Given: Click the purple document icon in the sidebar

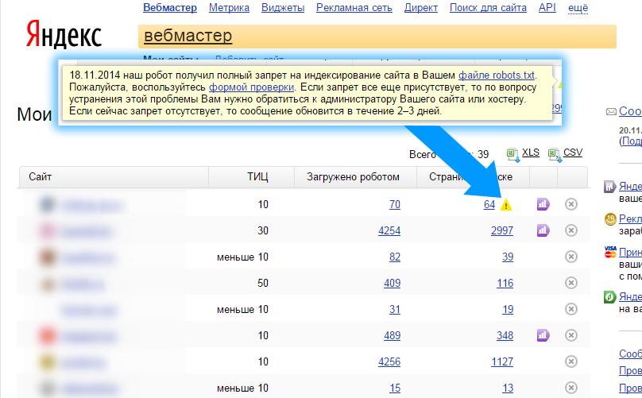Looking at the screenshot, I should click(x=610, y=187).
